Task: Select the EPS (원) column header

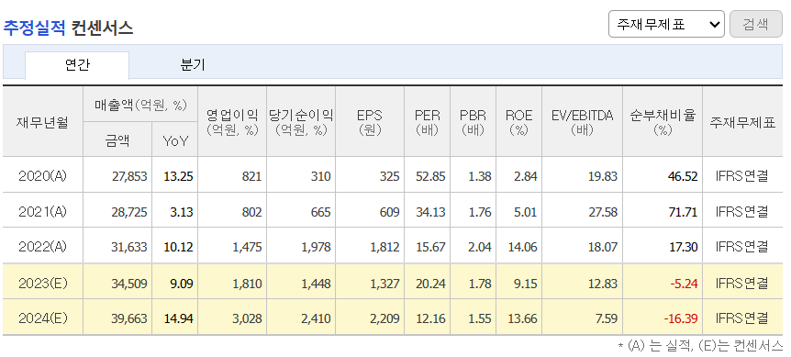Action: tap(370, 122)
